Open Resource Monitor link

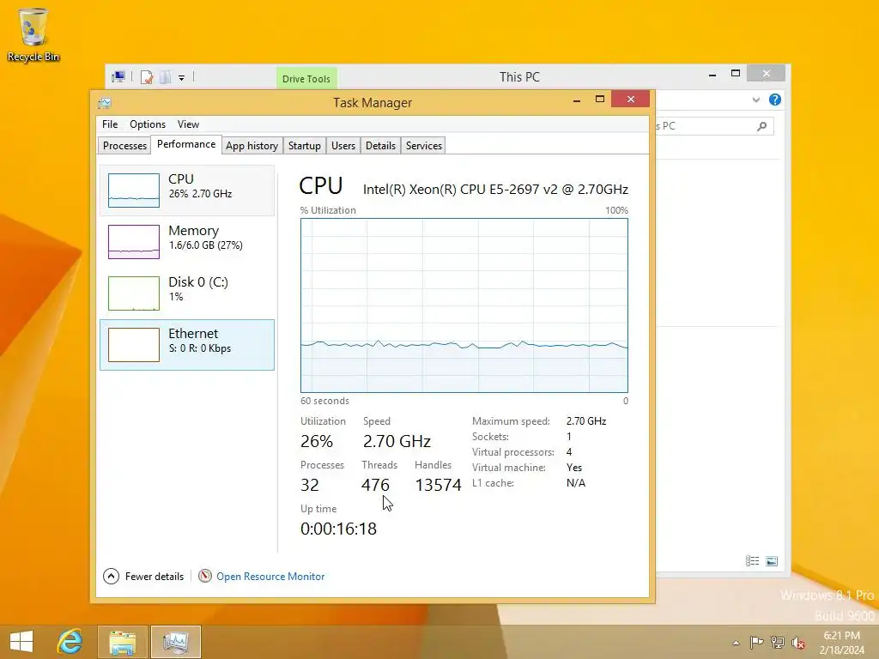(270, 577)
